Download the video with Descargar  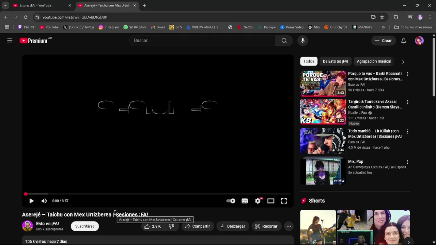233,226
